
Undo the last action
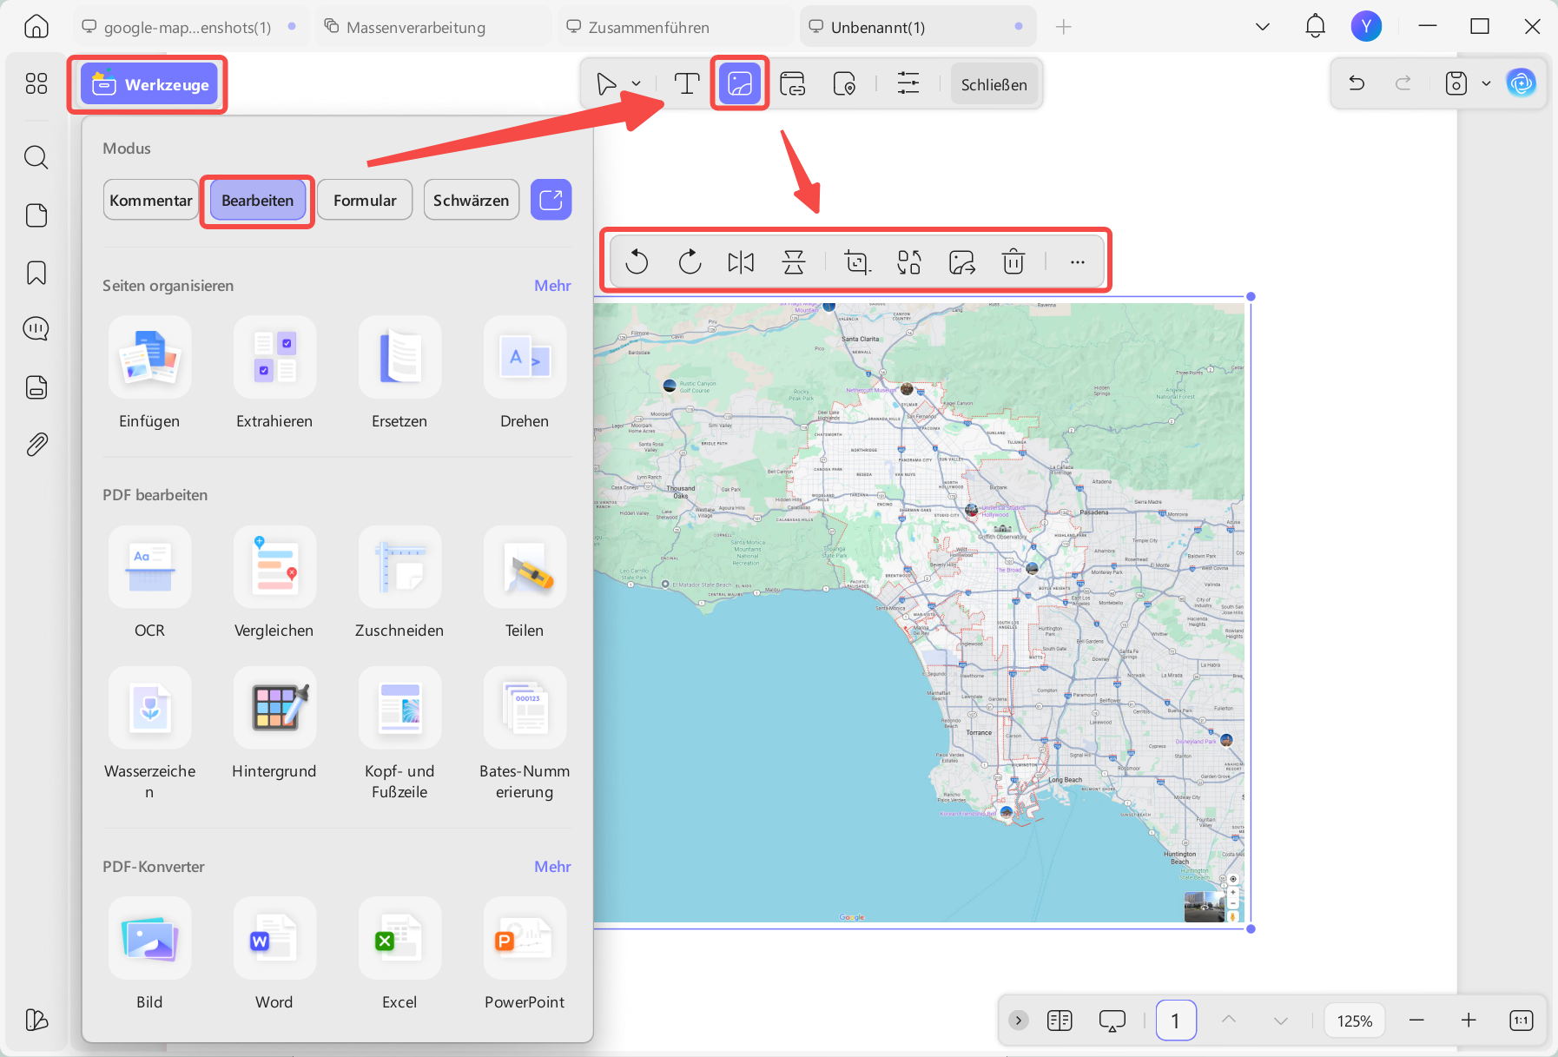pyautogui.click(x=1357, y=83)
